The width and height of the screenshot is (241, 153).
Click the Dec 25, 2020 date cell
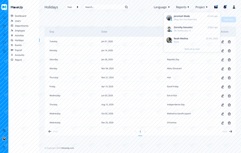[x=107, y=123]
